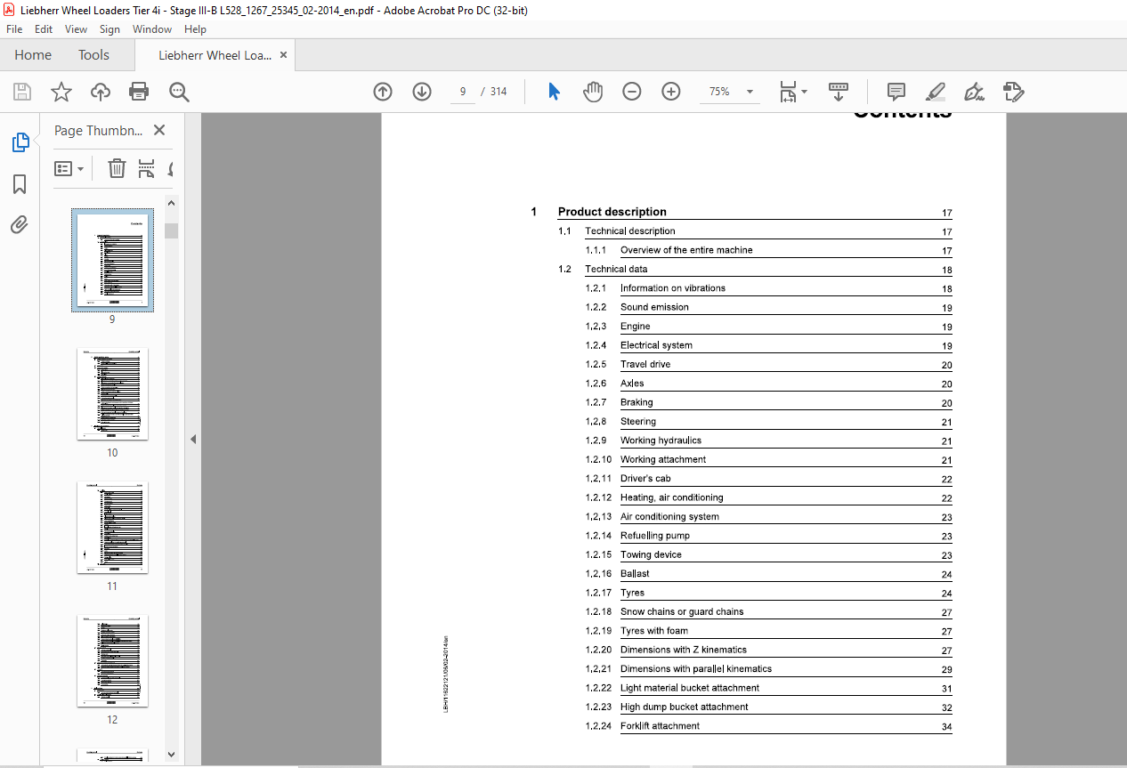Open the View menu
Viewport: 1127px width, 768px height.
click(x=76, y=29)
